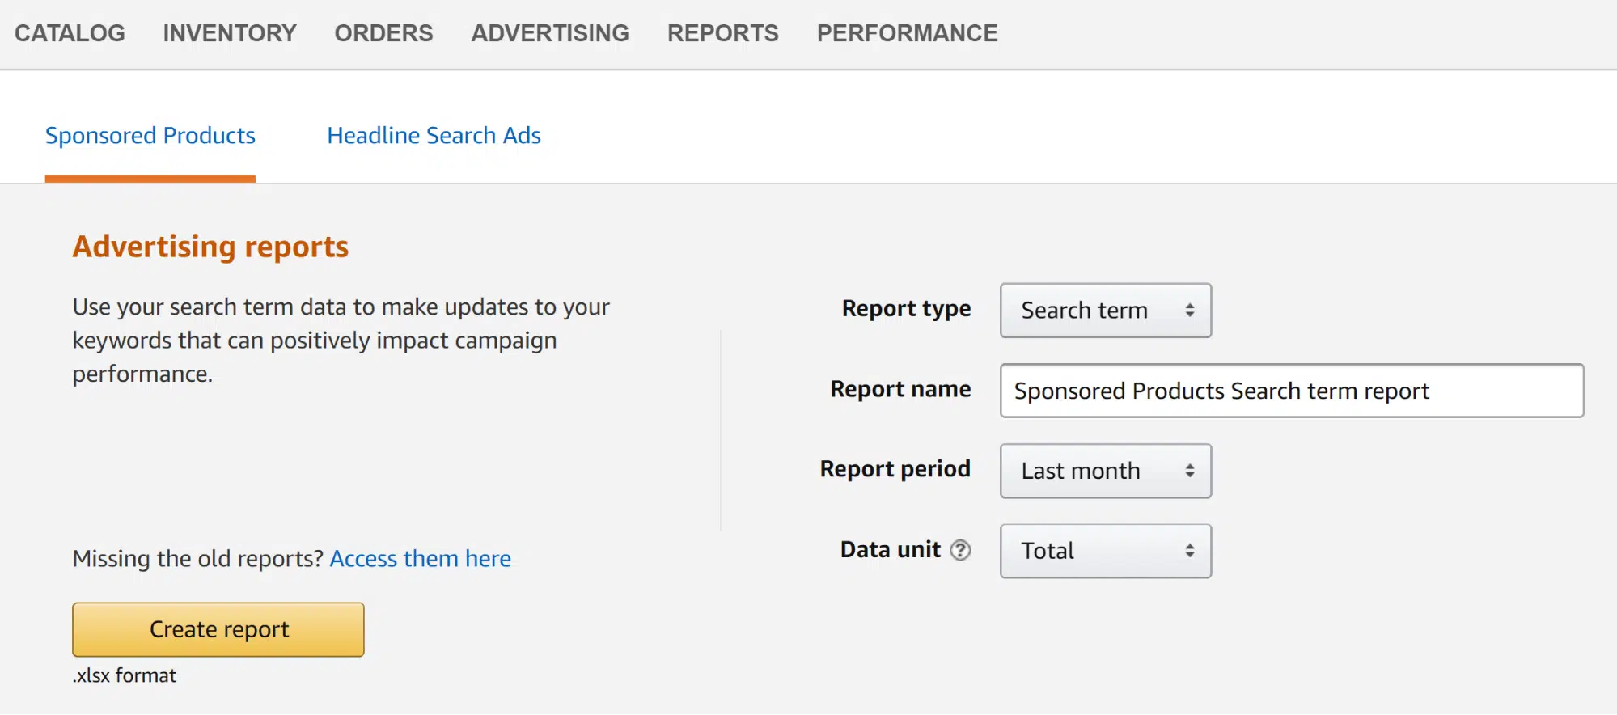1617x715 pixels.
Task: Click the 'Report period' field label
Action: [x=895, y=469]
